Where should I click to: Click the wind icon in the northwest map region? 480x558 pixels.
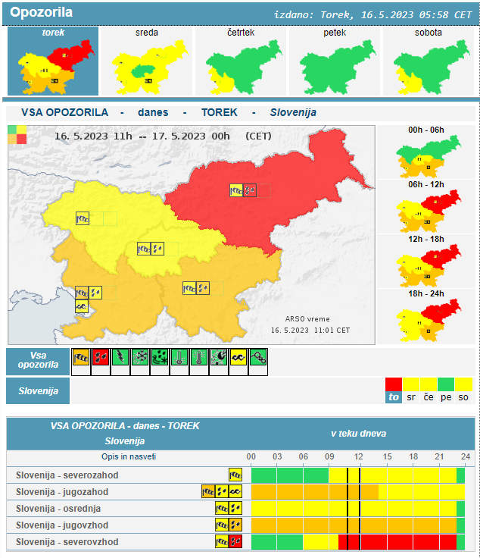[x=83, y=218]
